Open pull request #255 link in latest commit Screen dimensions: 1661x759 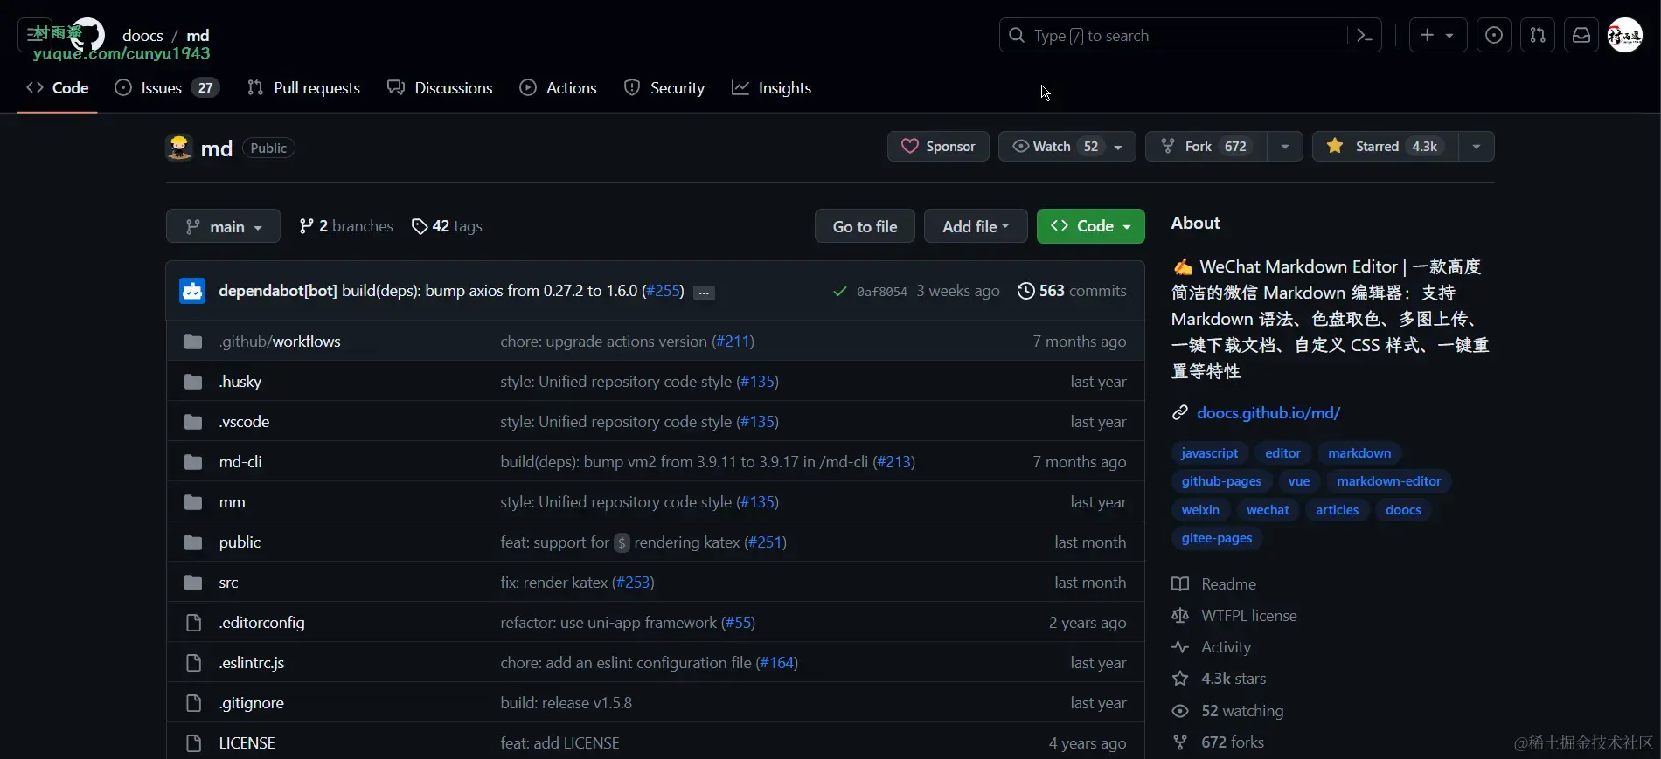click(x=664, y=291)
